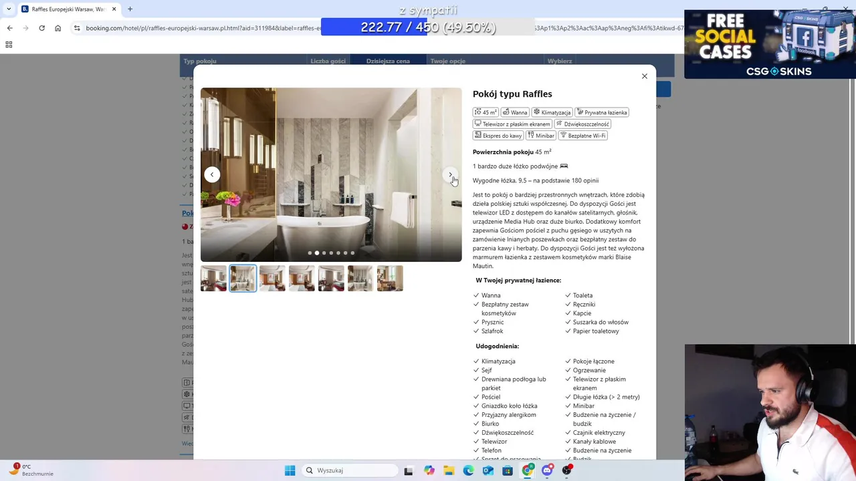Viewport: 856px width, 481px height.
Task: Click the Ekspres do kawy amenity tag
Action: (x=498, y=135)
